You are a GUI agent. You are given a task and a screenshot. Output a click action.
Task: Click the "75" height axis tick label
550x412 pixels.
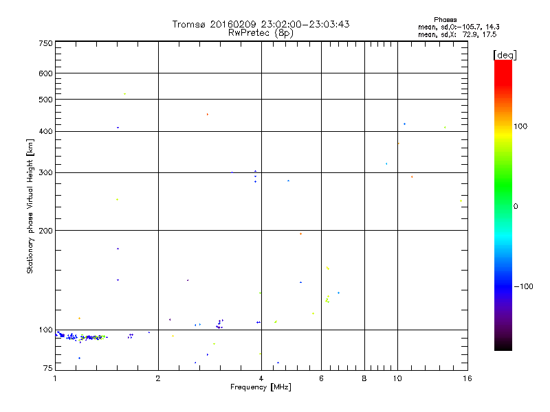click(48, 368)
